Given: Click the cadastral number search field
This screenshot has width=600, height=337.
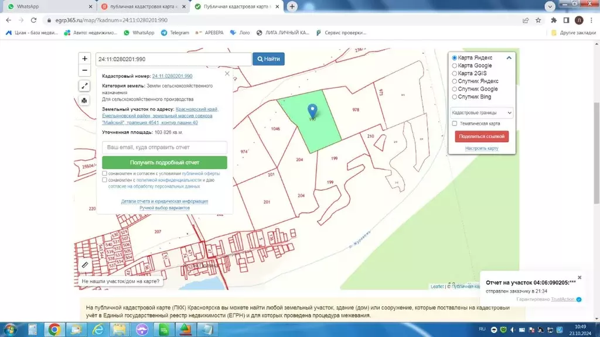Looking at the screenshot, I should [173, 59].
